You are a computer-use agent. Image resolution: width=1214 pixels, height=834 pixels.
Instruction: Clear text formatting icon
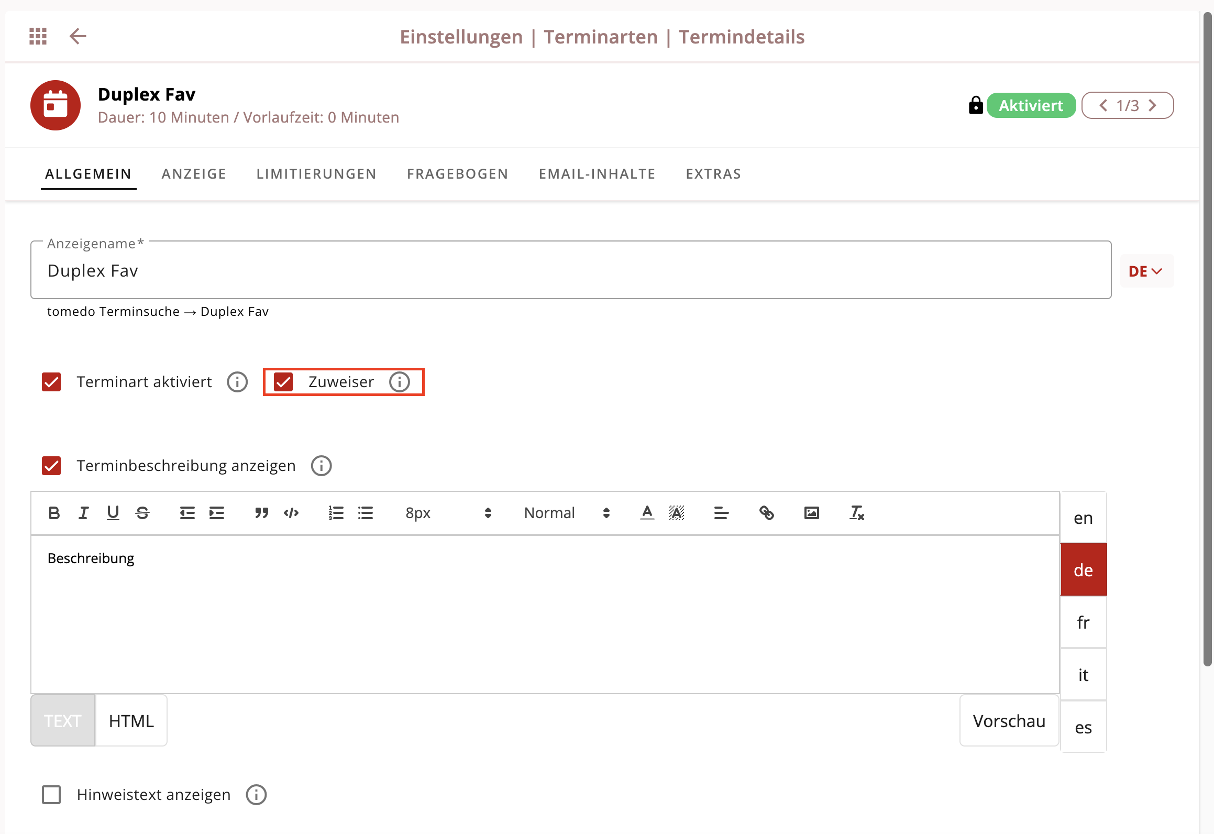pos(857,513)
